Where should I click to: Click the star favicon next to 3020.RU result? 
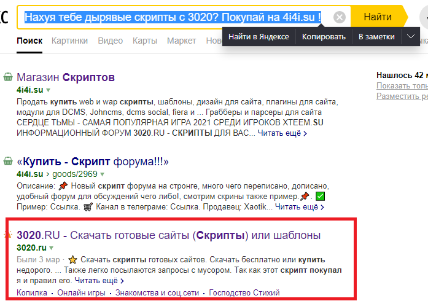[8, 235]
